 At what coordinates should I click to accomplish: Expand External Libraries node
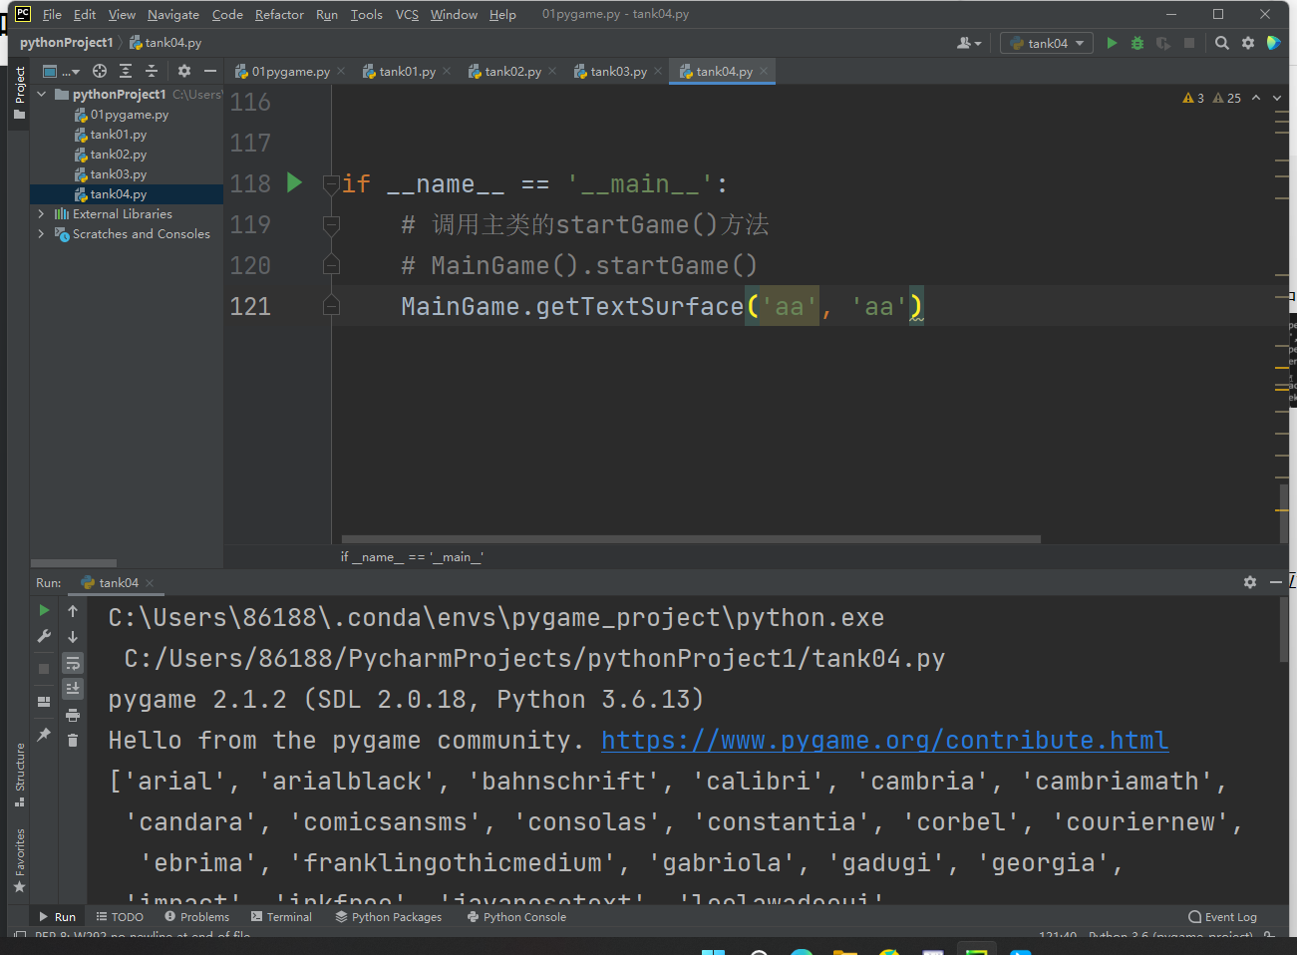coord(42,213)
